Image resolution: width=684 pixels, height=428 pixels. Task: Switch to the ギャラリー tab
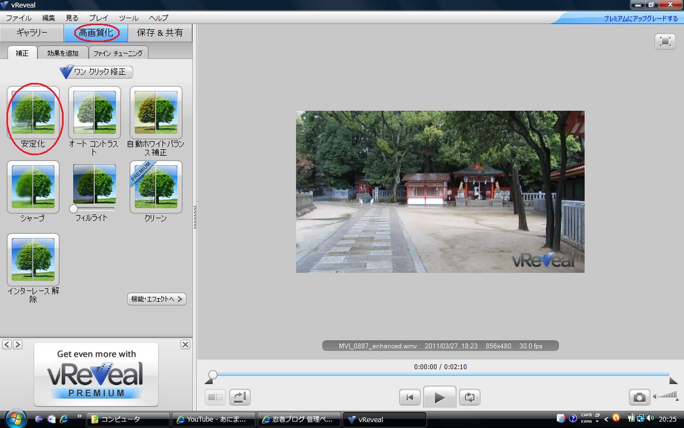click(32, 33)
